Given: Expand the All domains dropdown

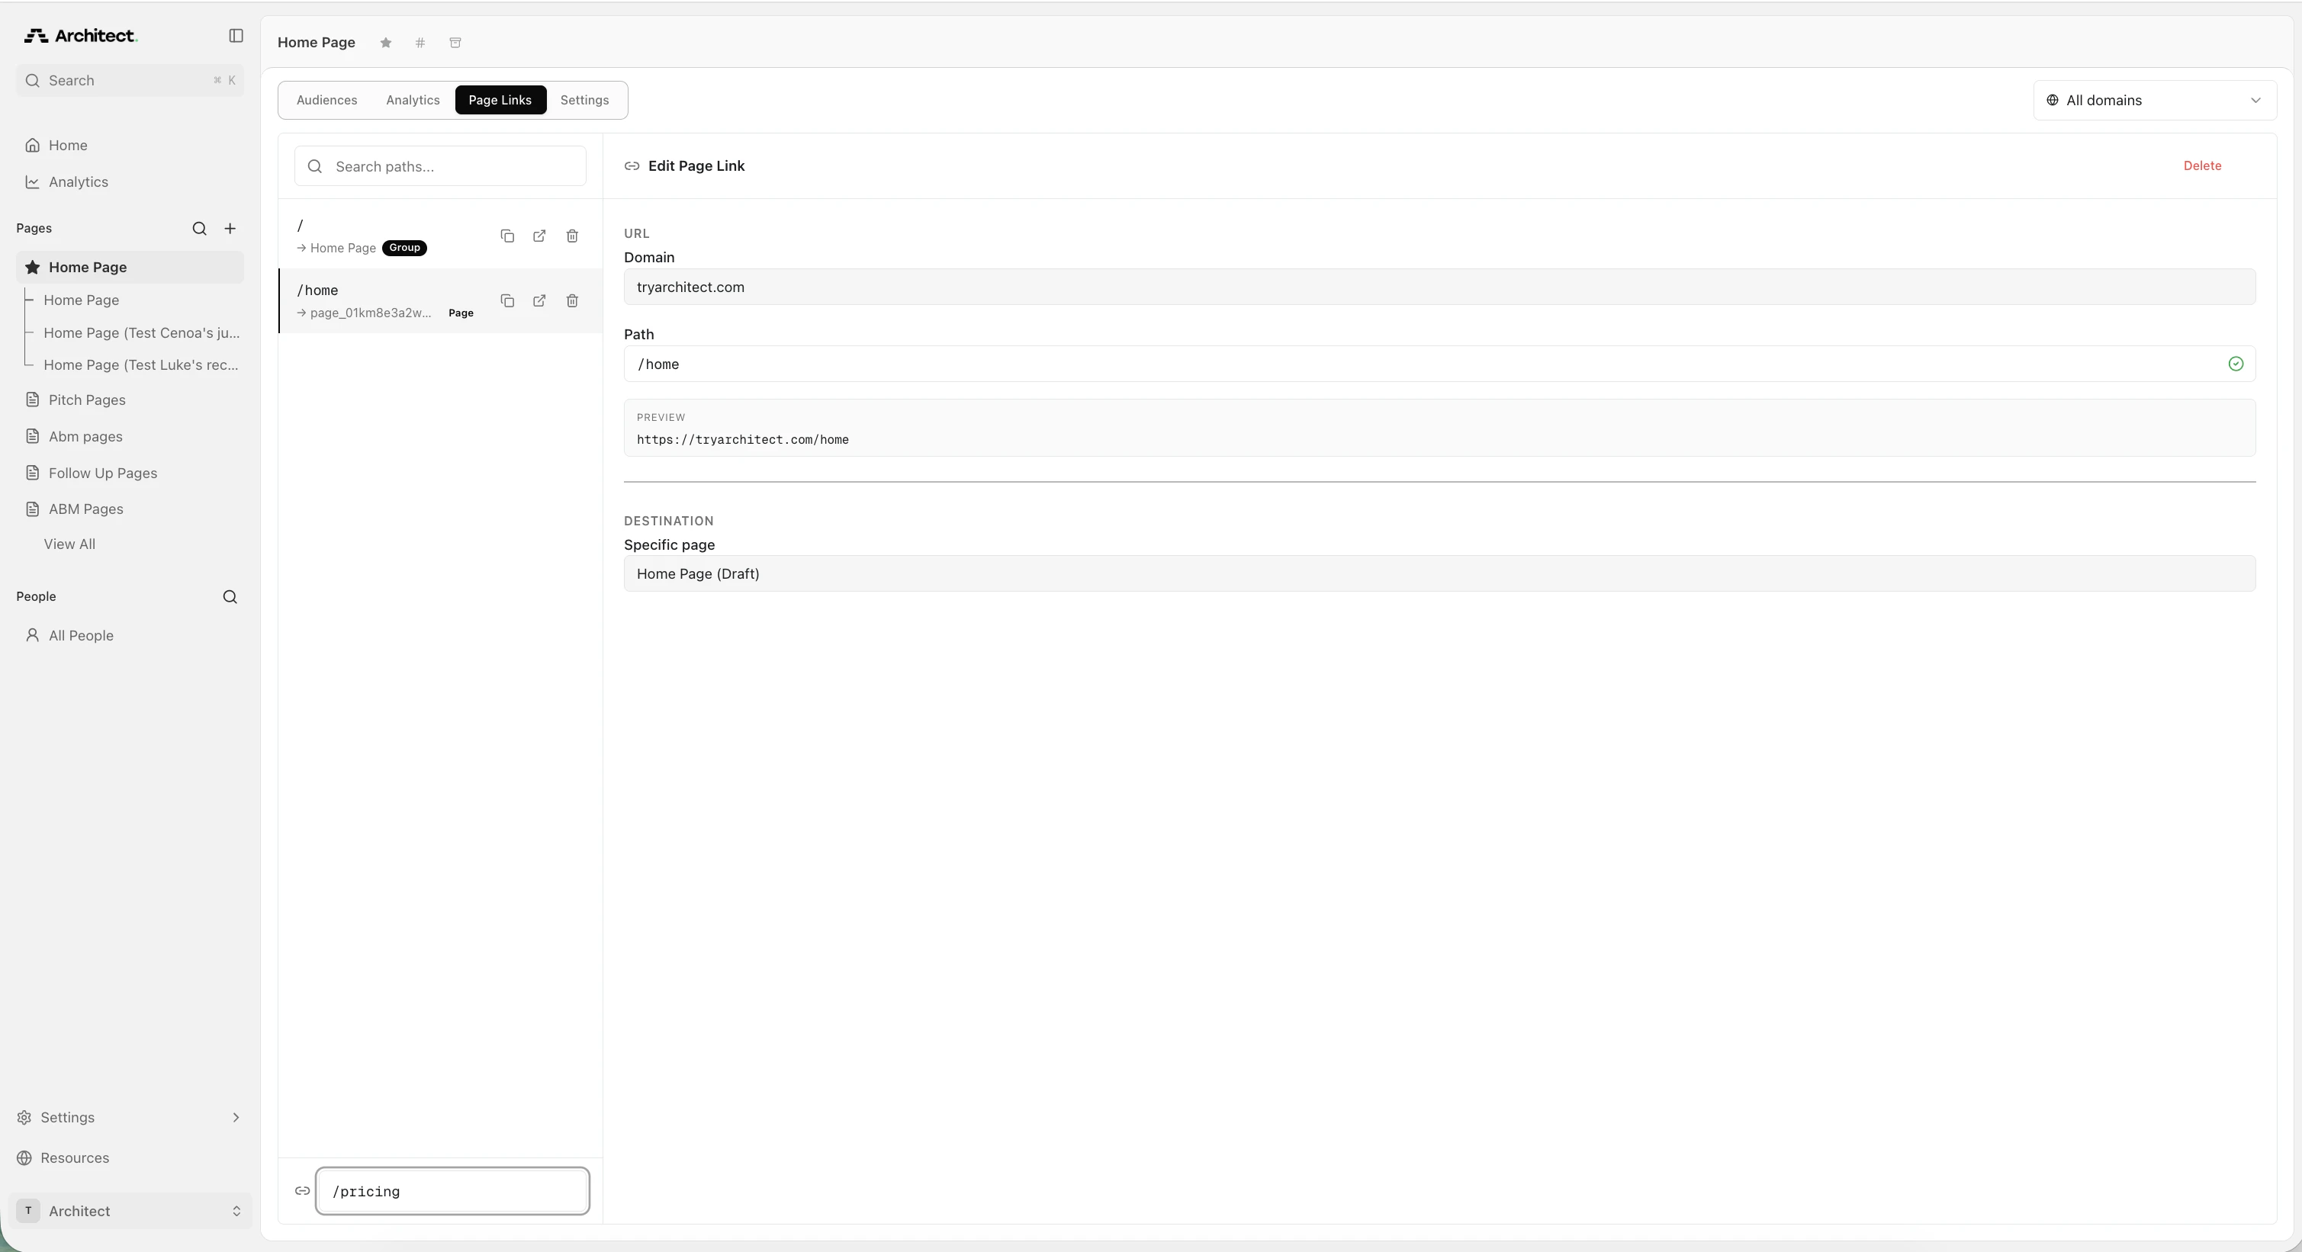Looking at the screenshot, I should click(2156, 100).
